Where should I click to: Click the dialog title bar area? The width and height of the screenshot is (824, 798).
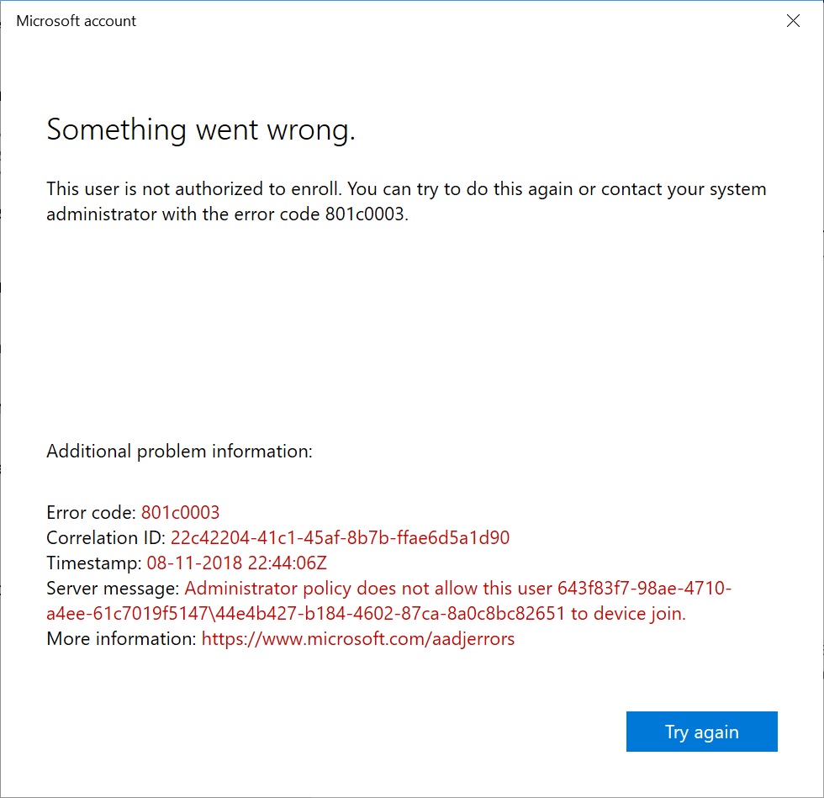[x=420, y=21]
